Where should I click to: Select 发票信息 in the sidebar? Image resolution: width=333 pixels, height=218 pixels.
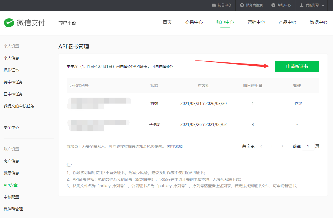tap(11, 173)
